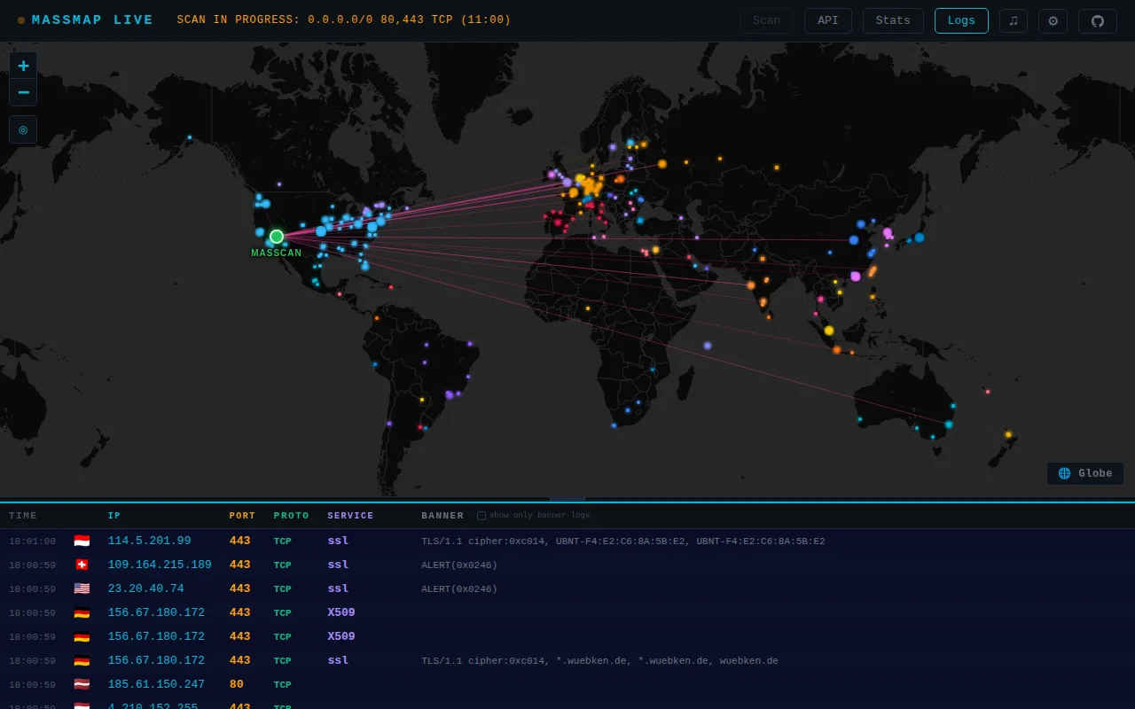Sort log by IP column header
1135x709 pixels.
114,516
